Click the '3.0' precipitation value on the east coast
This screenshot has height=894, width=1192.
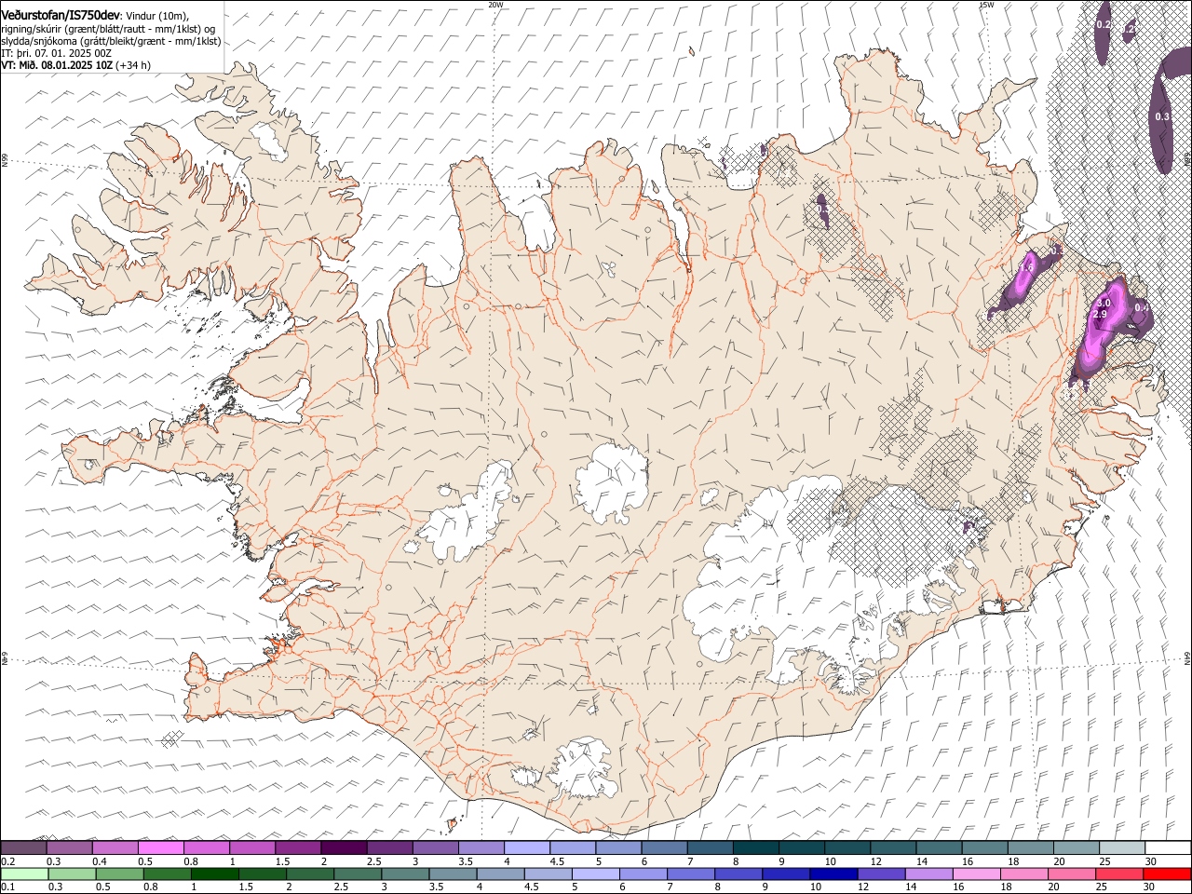[x=1104, y=303]
